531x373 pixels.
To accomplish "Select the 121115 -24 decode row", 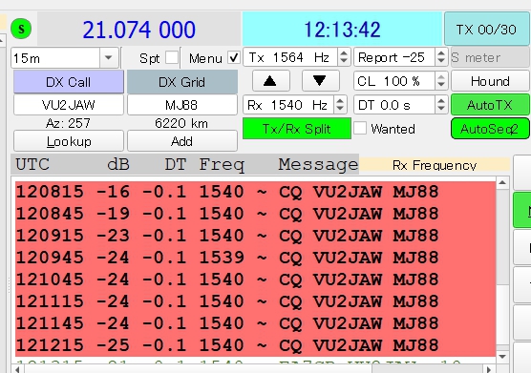I will pos(256,301).
